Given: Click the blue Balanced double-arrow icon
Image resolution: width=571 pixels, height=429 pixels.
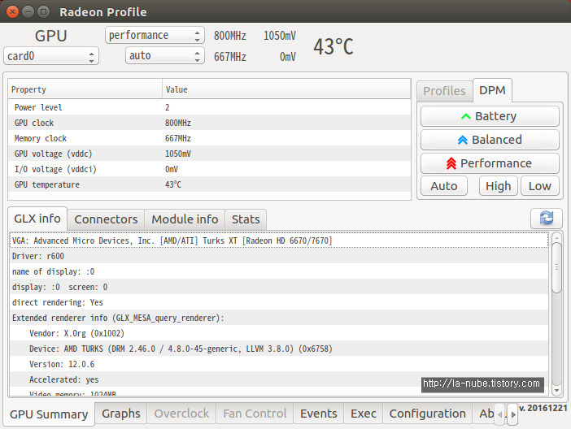Looking at the screenshot, I should pyautogui.click(x=463, y=140).
